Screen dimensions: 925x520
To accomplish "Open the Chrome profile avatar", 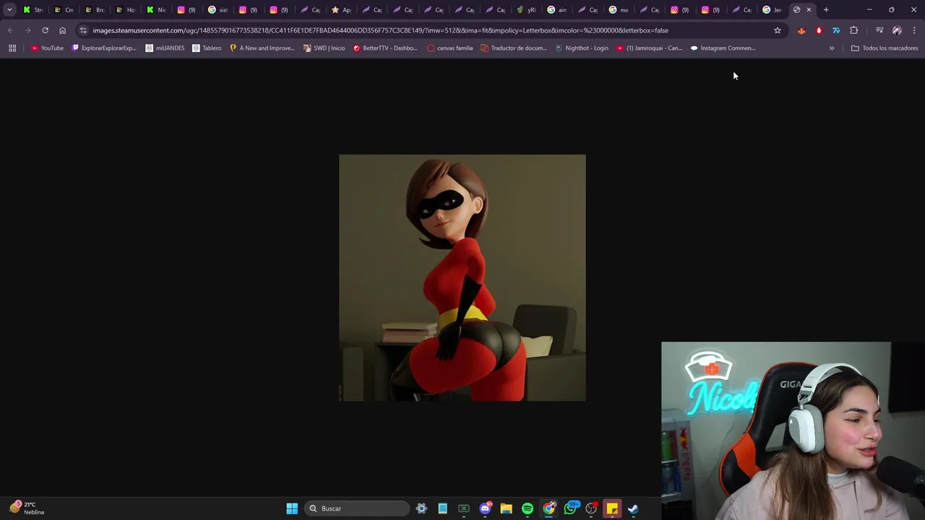I will click(x=897, y=30).
